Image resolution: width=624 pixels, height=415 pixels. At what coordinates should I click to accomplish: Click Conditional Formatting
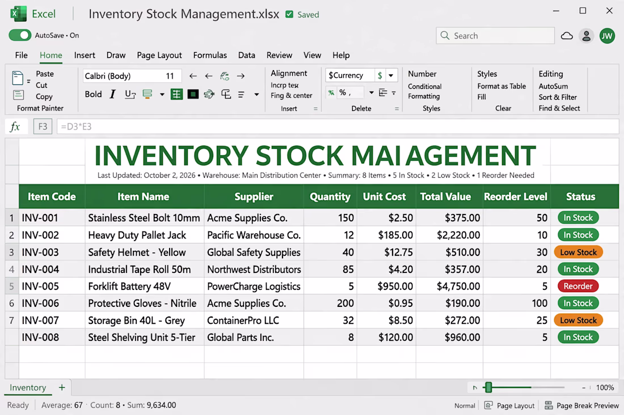(425, 91)
